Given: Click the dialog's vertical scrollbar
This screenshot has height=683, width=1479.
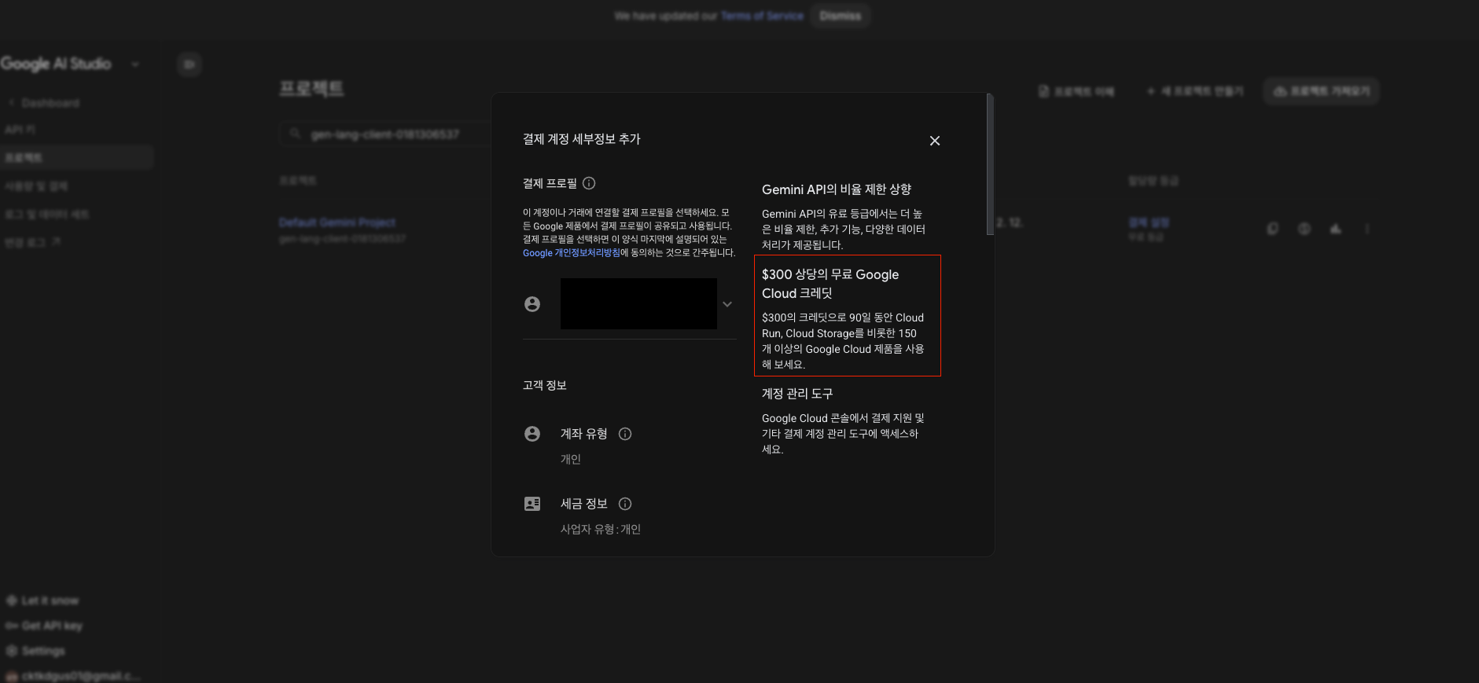Looking at the screenshot, I should [990, 164].
